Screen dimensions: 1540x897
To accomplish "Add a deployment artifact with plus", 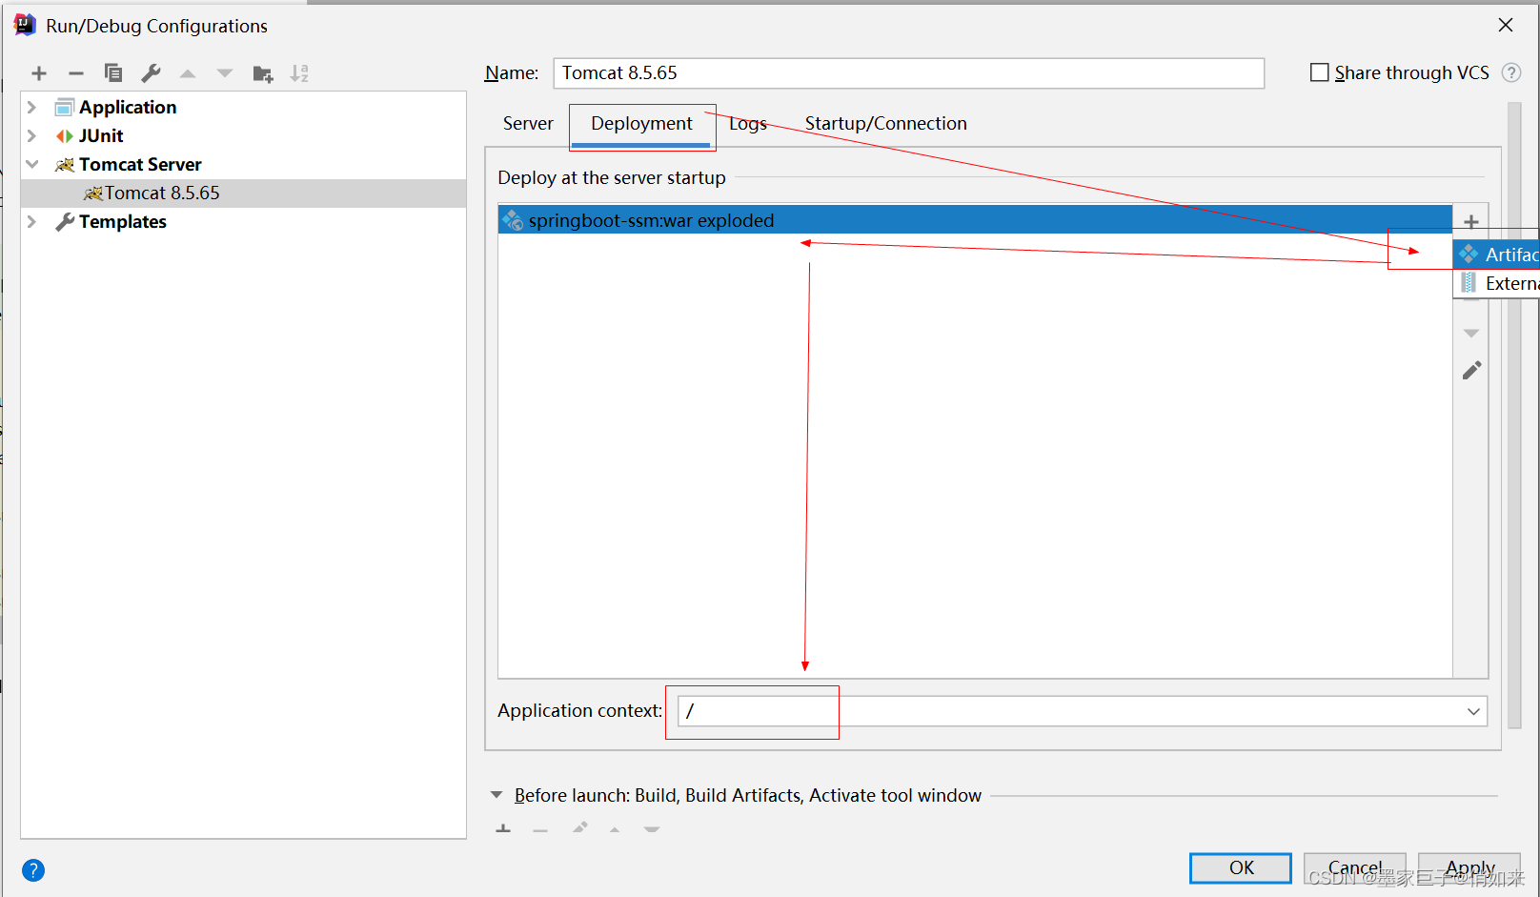I will click(x=1471, y=222).
